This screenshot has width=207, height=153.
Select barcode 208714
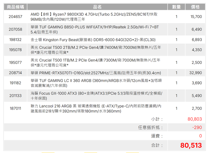tap(15, 73)
